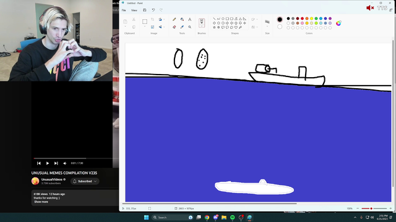Choose the Heart shape
396x222 pixels.
tap(236, 27)
